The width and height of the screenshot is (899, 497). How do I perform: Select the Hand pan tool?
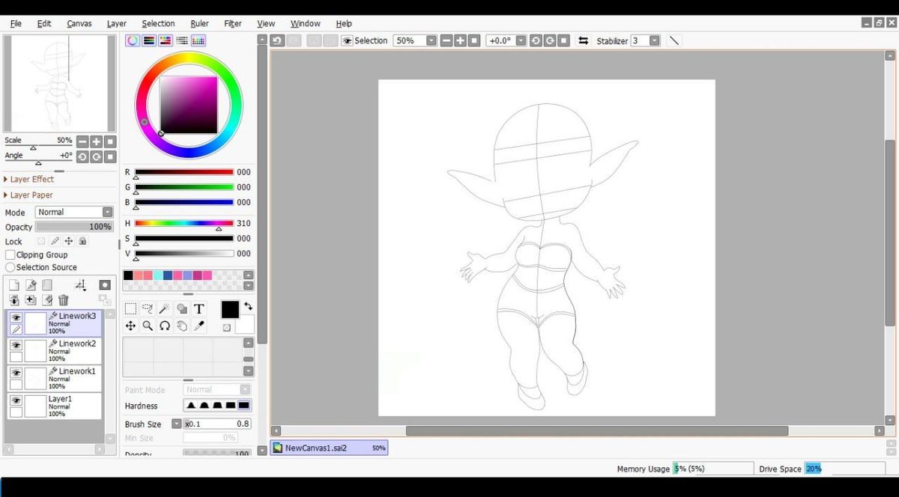point(182,326)
